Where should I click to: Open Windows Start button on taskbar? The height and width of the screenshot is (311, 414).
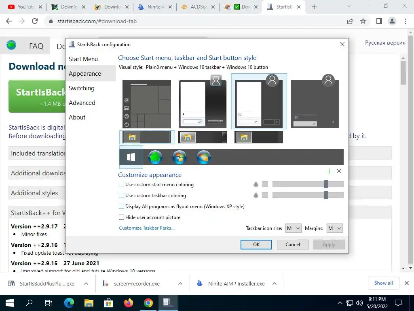(x=10, y=303)
